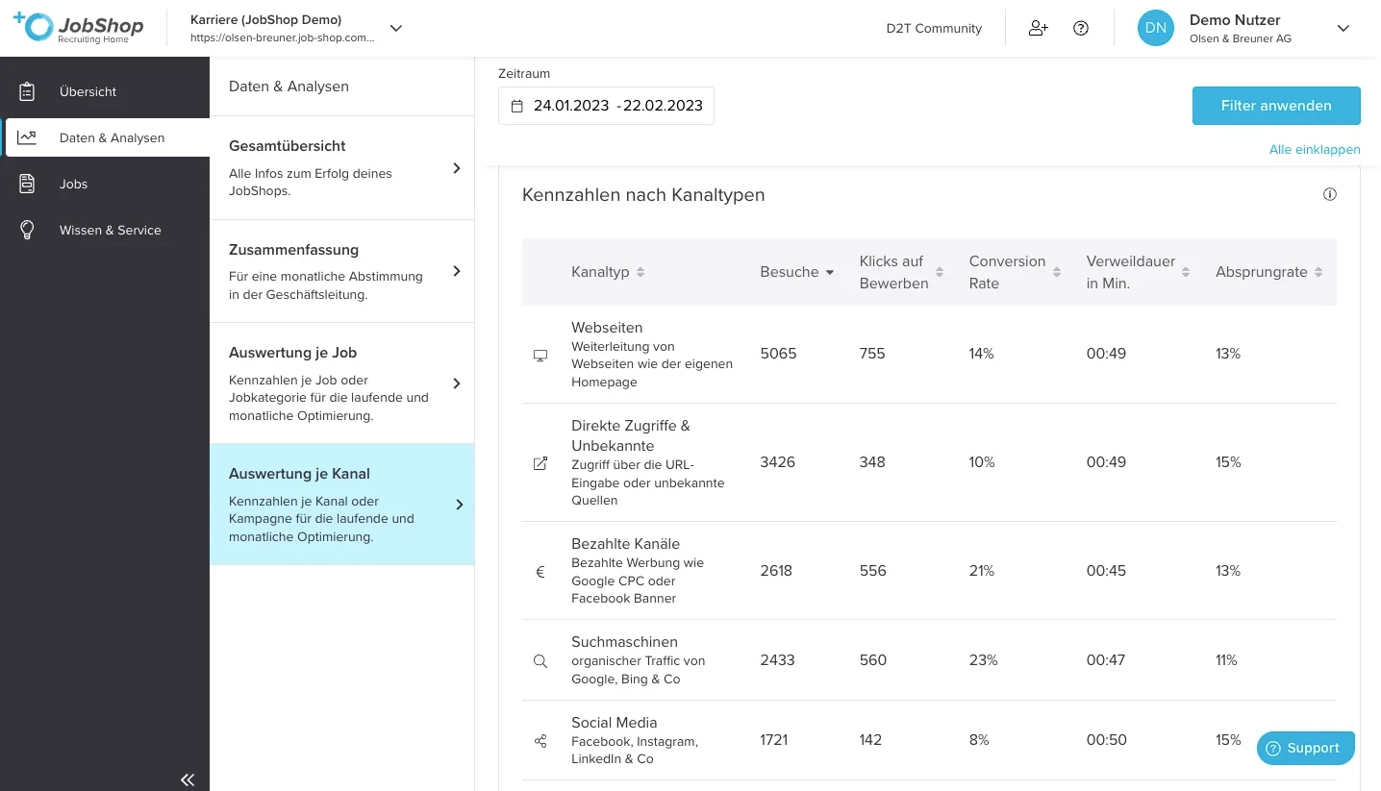Click the calendar icon in the Zeitraum field

tap(516, 106)
